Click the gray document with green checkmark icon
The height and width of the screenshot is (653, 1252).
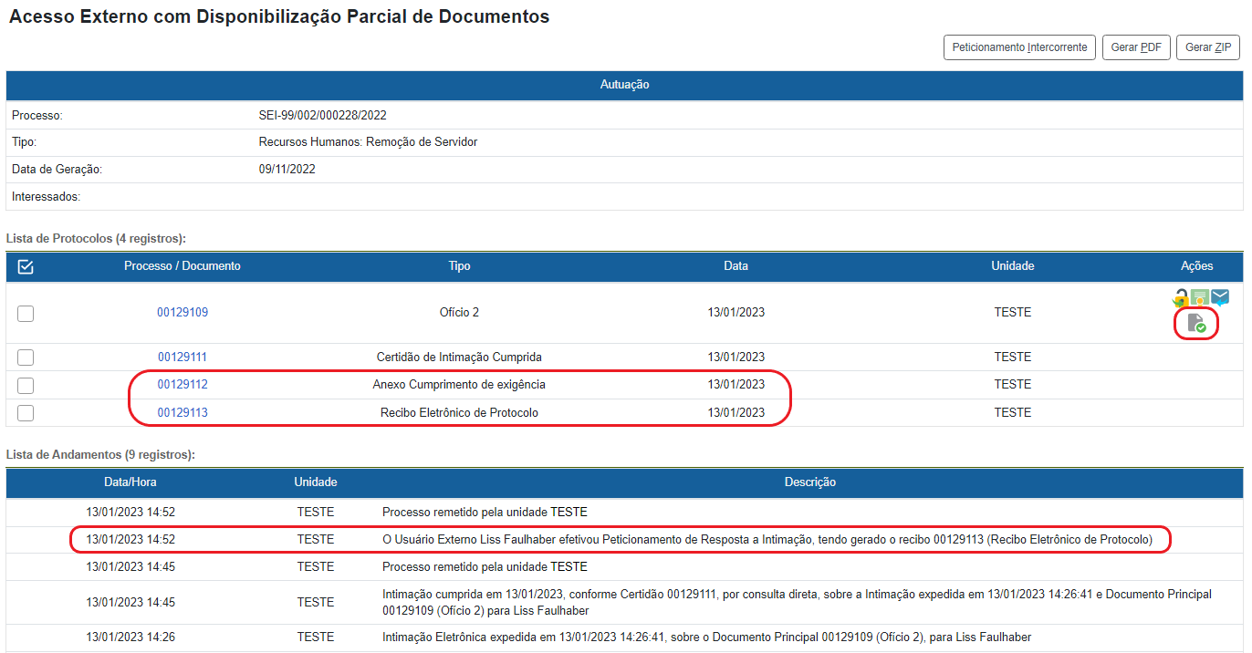point(1196,323)
